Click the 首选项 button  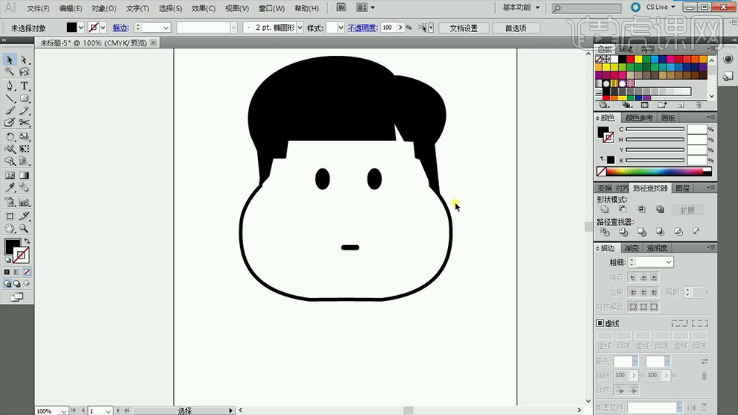pyautogui.click(x=515, y=28)
